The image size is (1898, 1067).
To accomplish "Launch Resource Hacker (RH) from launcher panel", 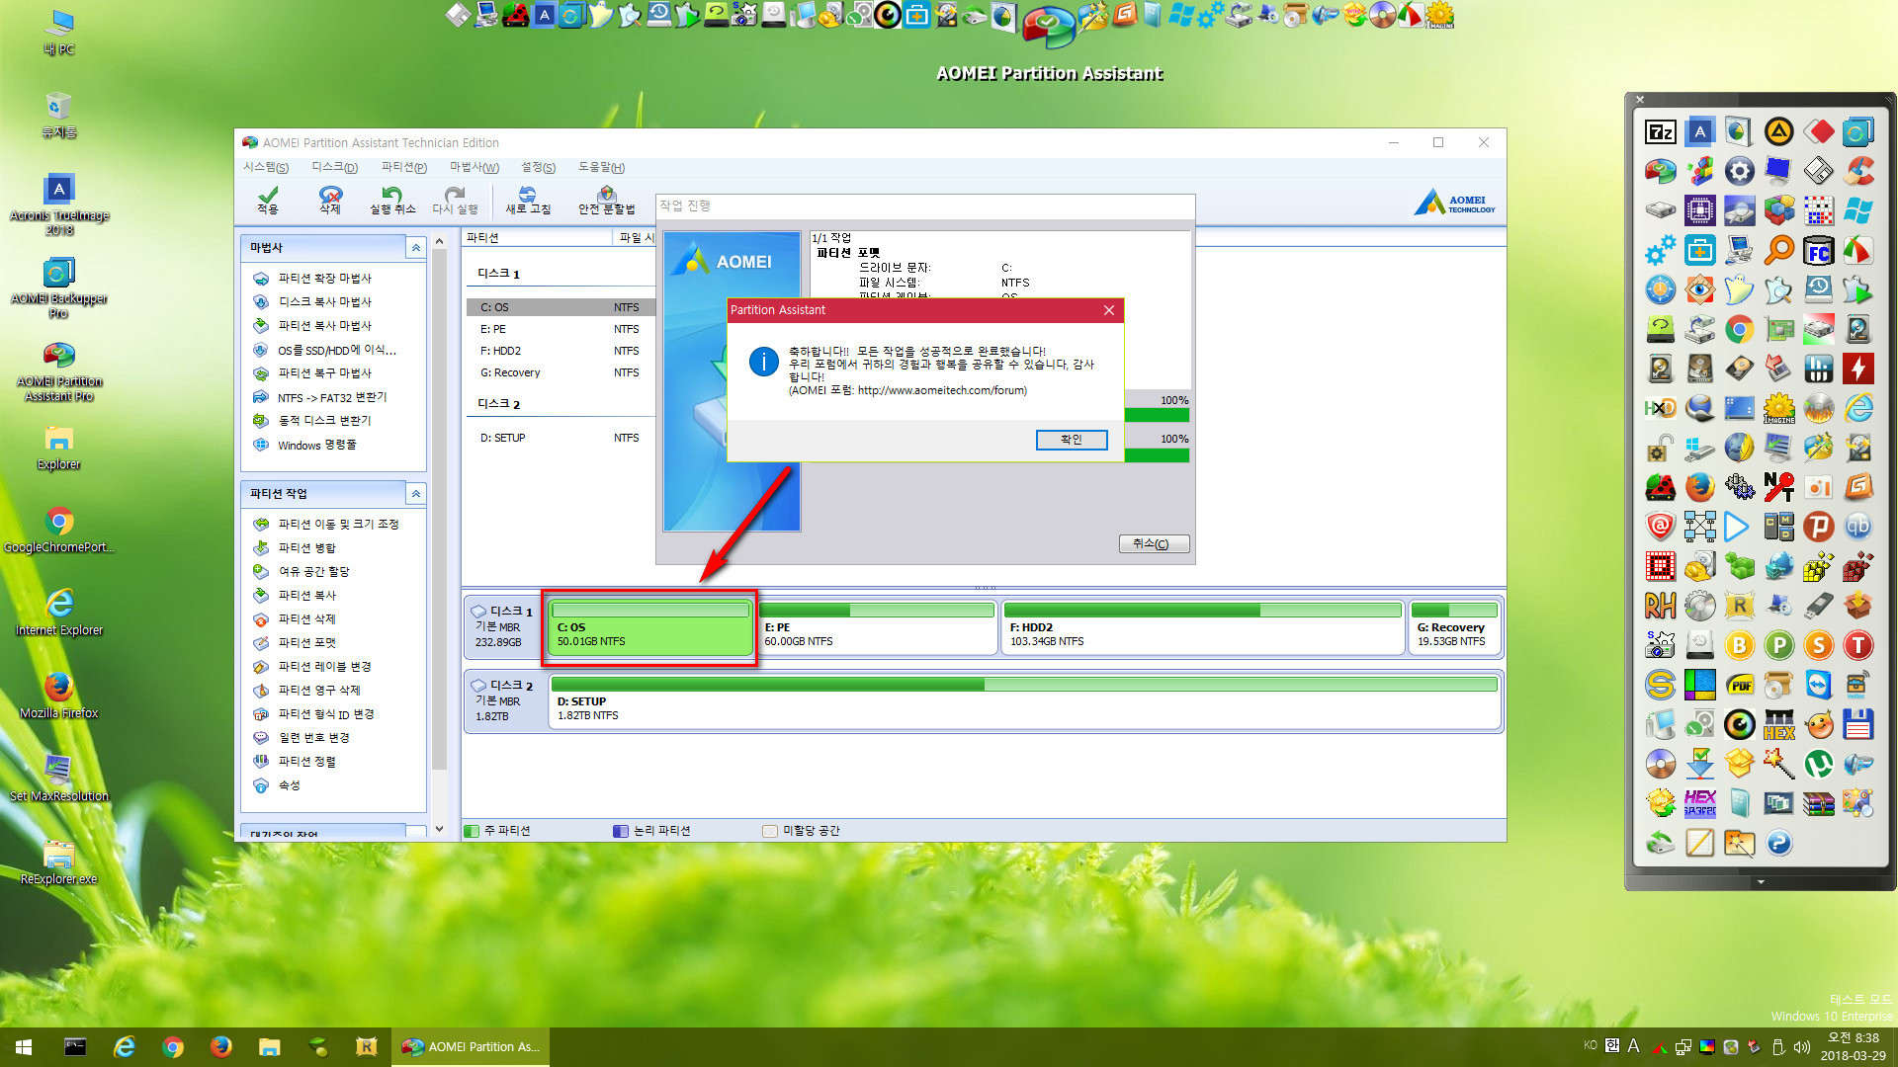I will coord(1660,606).
